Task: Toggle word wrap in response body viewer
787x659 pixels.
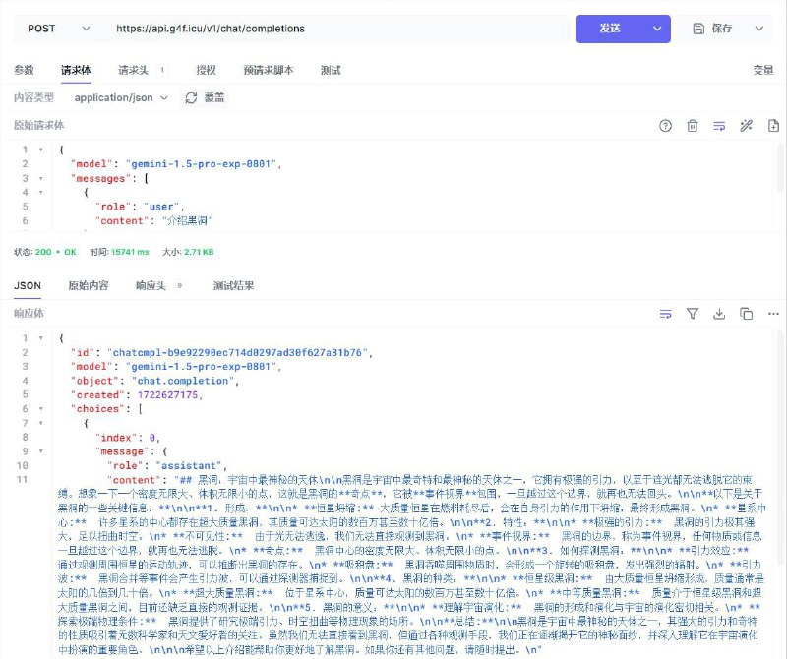Action: pos(666,314)
